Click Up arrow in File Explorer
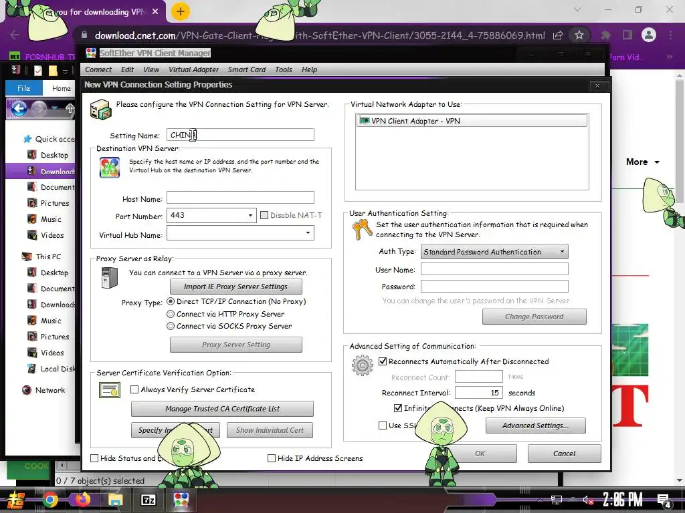Screen dimensions: 685x513 (70, 108)
